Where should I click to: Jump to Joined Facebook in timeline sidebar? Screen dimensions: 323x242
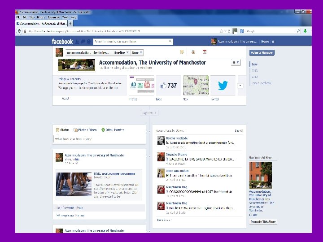(x=261, y=83)
